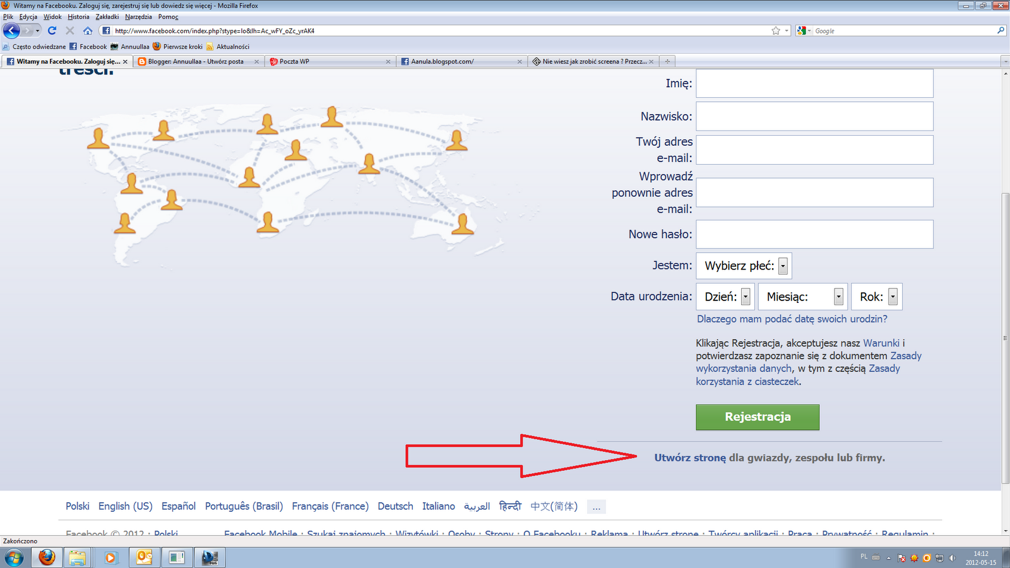Open the Aktualności feed bookmark
Image resolution: width=1010 pixels, height=568 pixels.
coord(228,46)
